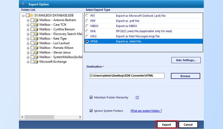This screenshot has height=129, width=223.
Task: Click the folder list horizontal scrollbar thumb
Action: click(x=39, y=117)
